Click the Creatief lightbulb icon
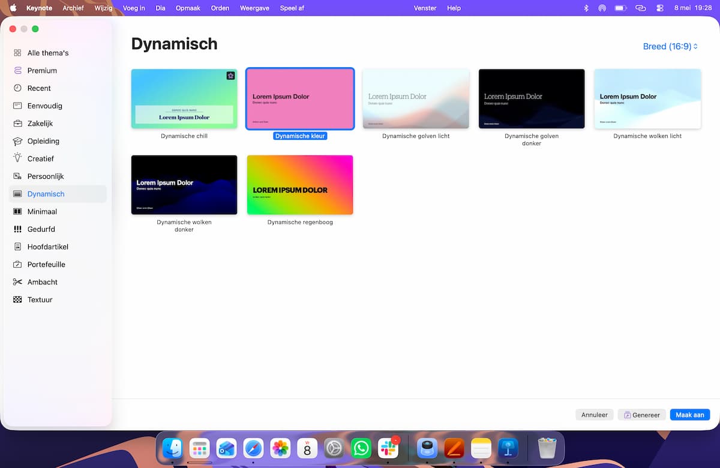Screen dimensions: 720x468 point(17,158)
